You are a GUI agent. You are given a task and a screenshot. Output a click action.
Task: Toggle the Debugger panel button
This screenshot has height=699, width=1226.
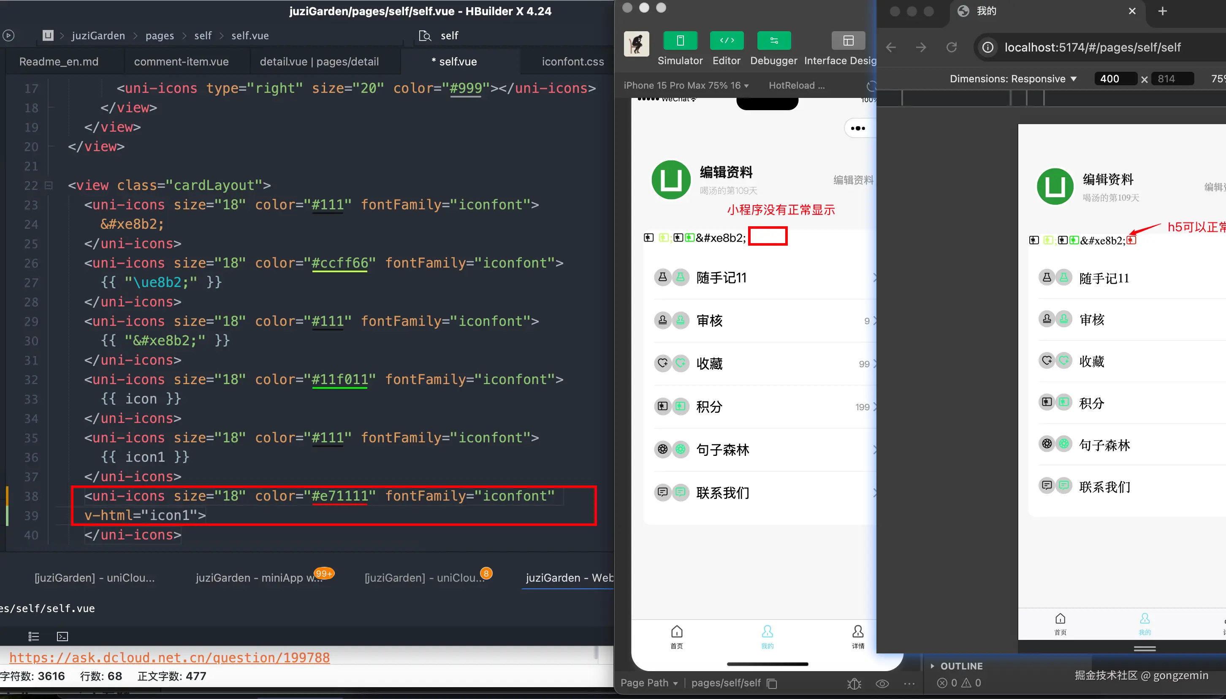click(x=773, y=41)
